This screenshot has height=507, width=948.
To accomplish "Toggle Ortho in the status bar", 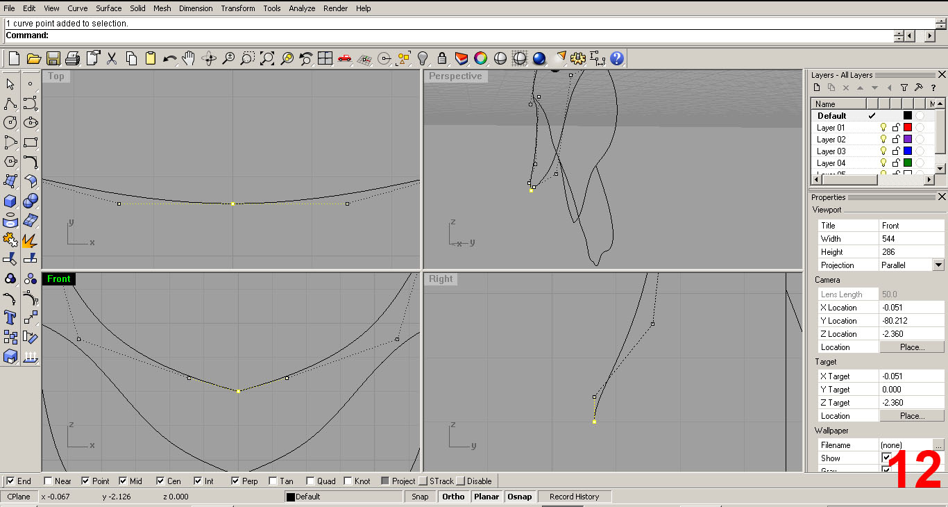I will [453, 497].
